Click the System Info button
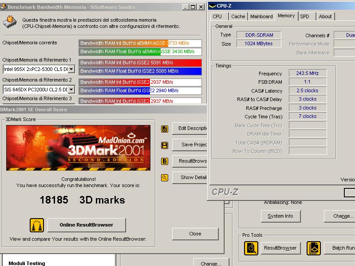 281,216
